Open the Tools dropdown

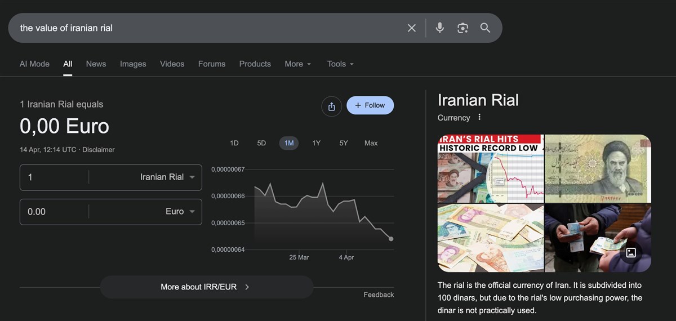[340, 64]
